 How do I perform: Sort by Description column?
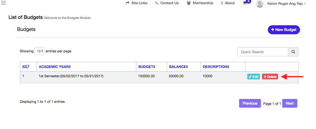click(216, 67)
